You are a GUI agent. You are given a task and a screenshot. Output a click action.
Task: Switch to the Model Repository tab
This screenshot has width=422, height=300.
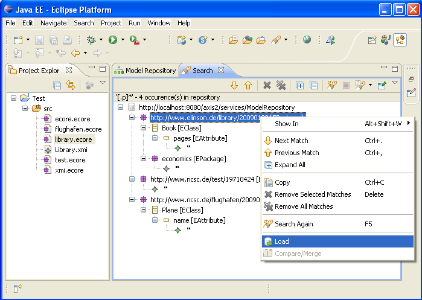coord(145,71)
